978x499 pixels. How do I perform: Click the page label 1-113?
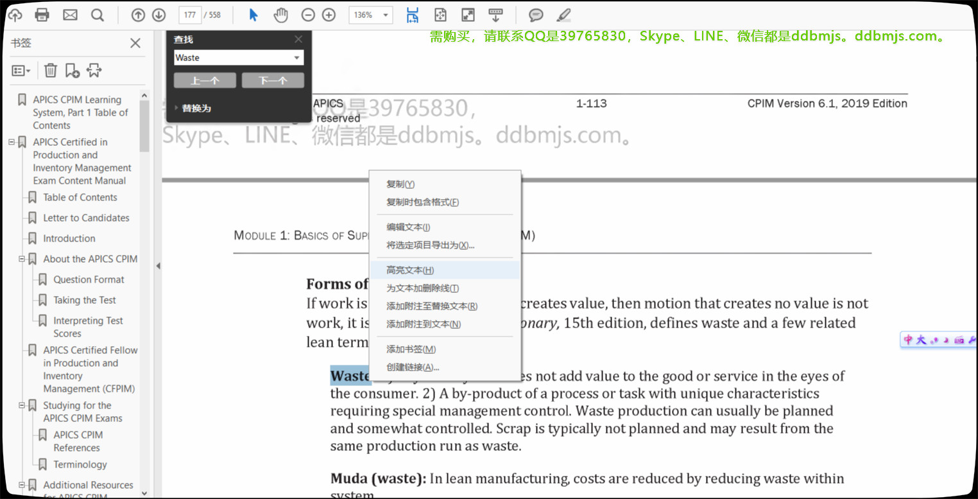tap(591, 103)
